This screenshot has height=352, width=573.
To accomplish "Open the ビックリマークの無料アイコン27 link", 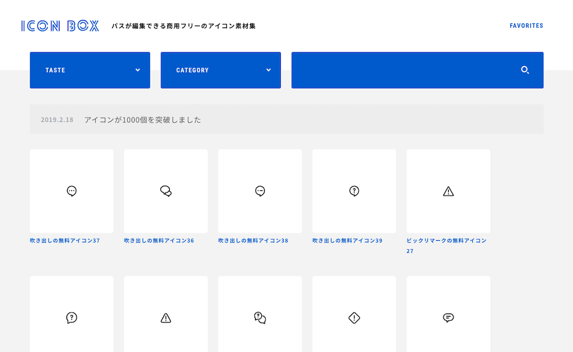I will [446, 241].
